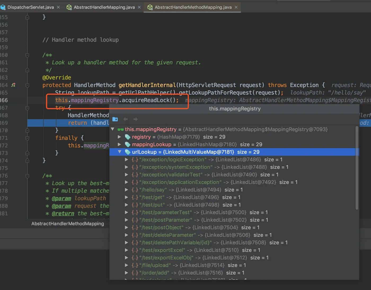Select the registry field icon
The width and height of the screenshot is (371, 290).
point(127,137)
